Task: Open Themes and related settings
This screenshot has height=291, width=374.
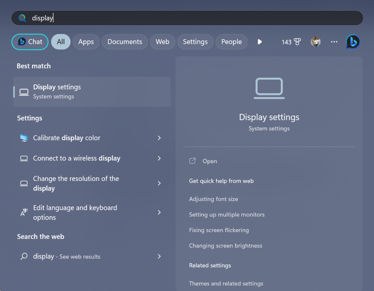Action: (x=226, y=283)
